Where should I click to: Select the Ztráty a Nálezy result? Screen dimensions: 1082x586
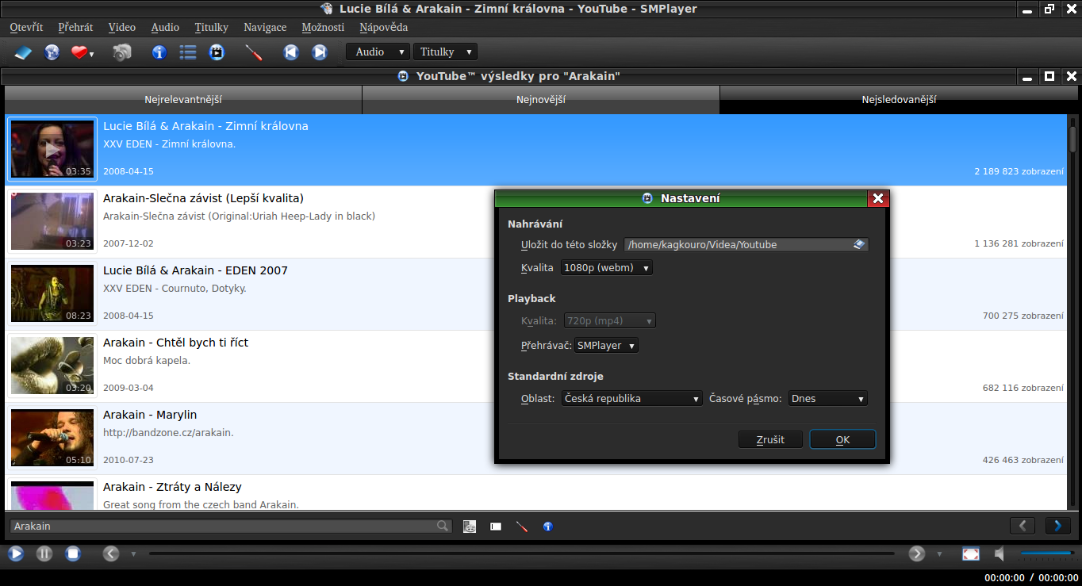536,492
